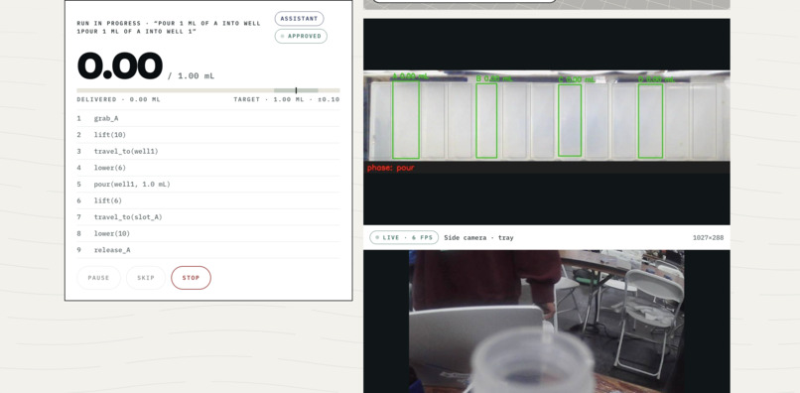Click the PAUSE button

tap(98, 278)
